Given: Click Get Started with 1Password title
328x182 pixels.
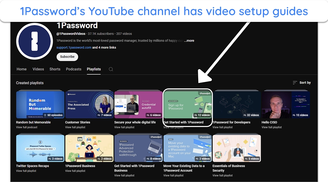Looking at the screenshot, I should pyautogui.click(x=183, y=122).
